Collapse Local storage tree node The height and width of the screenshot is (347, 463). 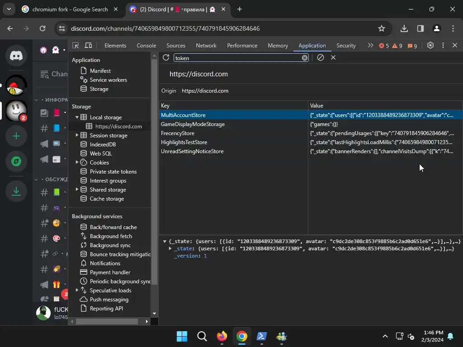click(77, 117)
